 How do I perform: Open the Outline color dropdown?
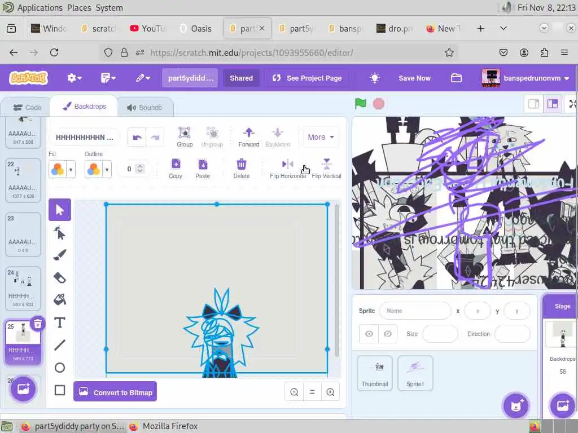tap(107, 169)
